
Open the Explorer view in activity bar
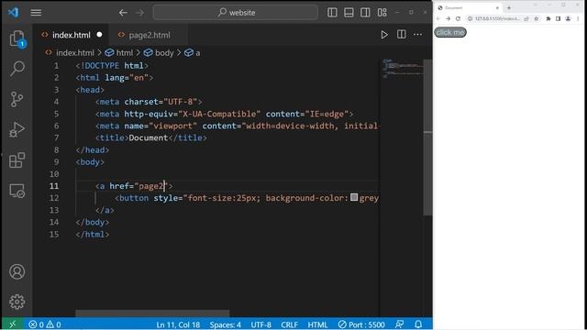coord(17,38)
